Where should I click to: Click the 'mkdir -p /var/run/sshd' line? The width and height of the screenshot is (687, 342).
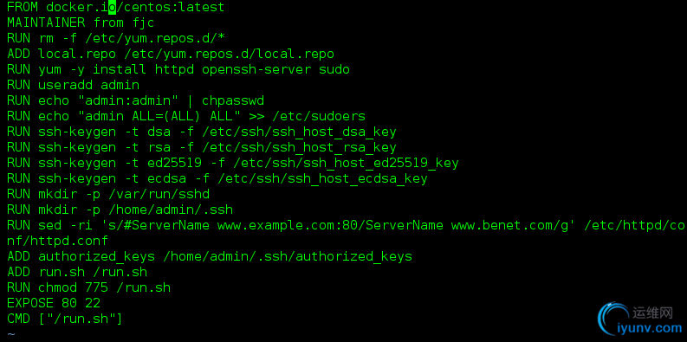(108, 194)
